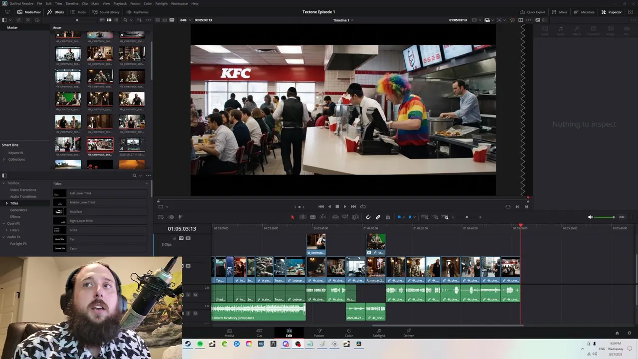Toggle Linked Selection chain icon
Screen dimensions: 638x359
378,217
